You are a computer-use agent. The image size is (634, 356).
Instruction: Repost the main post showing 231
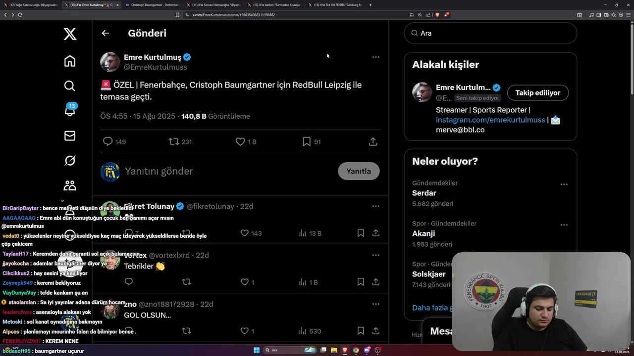[180, 141]
